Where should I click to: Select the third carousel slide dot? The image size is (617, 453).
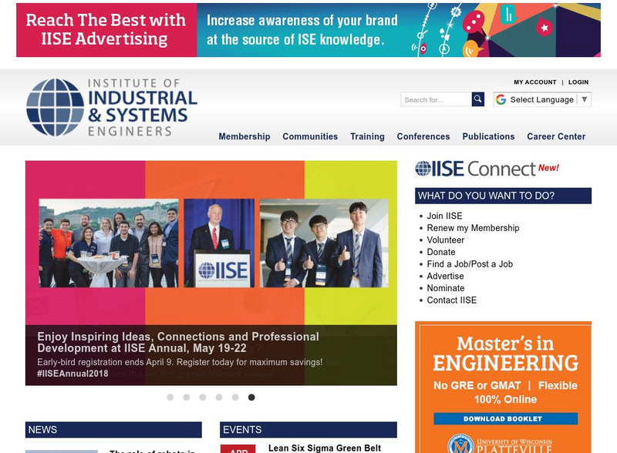coord(203,398)
